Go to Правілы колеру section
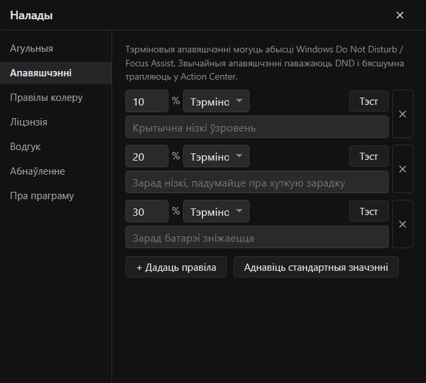426x383 pixels. point(56,98)
